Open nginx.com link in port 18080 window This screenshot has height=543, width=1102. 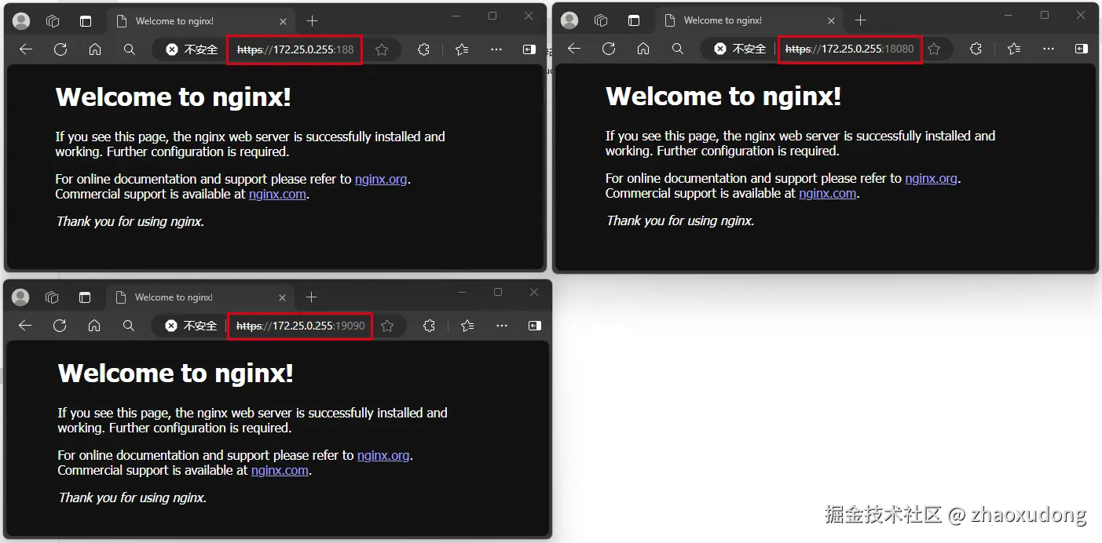[827, 193]
